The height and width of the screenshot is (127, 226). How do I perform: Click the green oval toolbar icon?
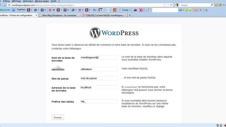108,10
